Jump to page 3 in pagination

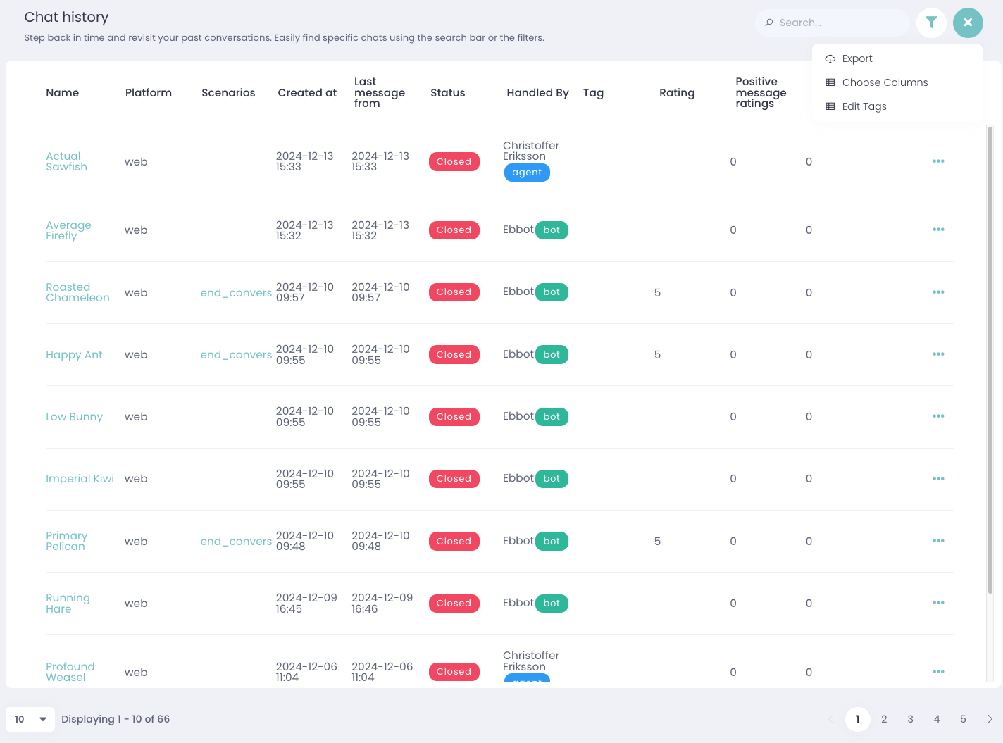[910, 719]
